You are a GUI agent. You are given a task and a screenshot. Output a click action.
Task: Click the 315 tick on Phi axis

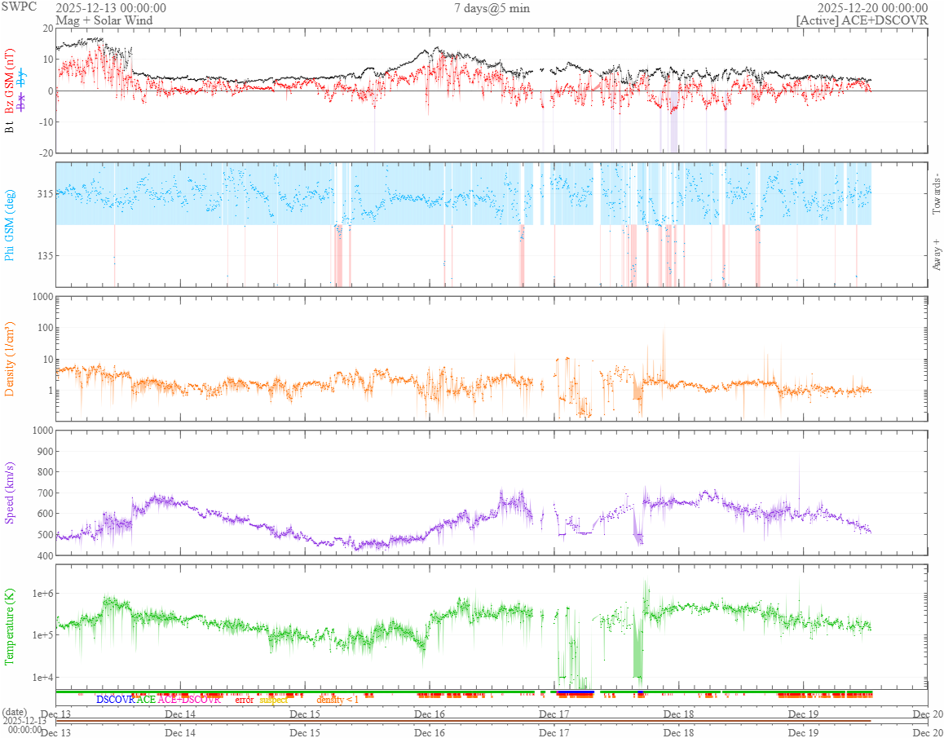tap(45, 193)
